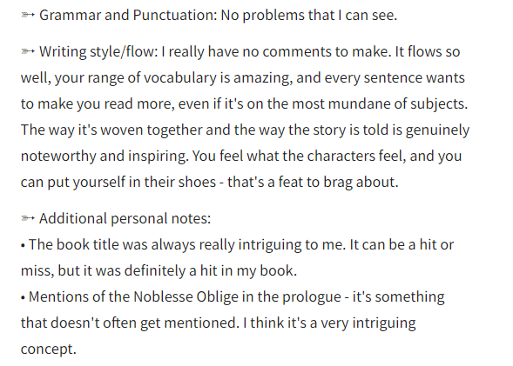This screenshot has width=513, height=366.
Task: Click the words 'The book title was always'
Action: tap(112, 244)
